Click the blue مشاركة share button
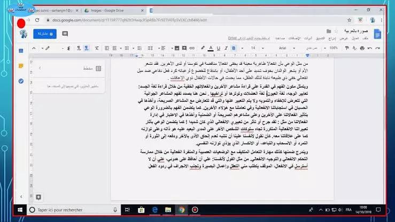Image resolution: width=395 pixels, height=222 pixels. click(x=45, y=34)
